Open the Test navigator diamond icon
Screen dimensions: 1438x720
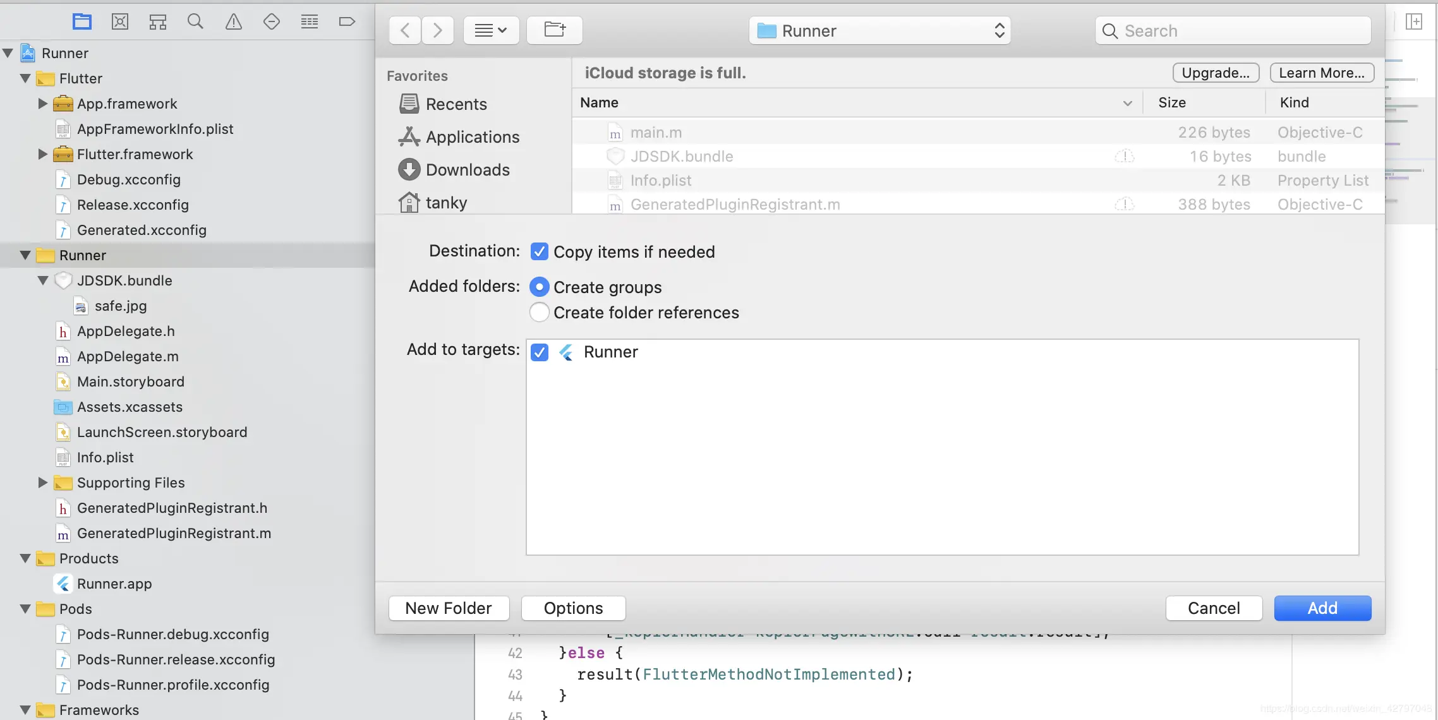point(272,22)
